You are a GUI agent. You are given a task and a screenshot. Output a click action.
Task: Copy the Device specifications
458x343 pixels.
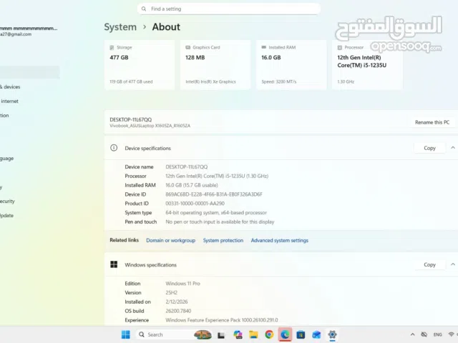coord(429,148)
